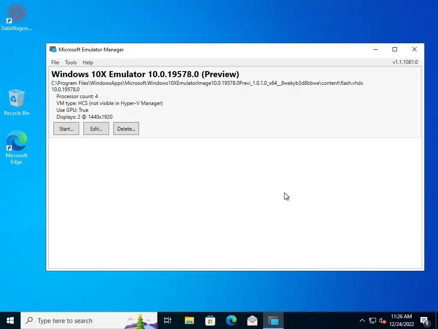Open the taskbar clock and date
The height and width of the screenshot is (329, 438).
(x=401, y=320)
